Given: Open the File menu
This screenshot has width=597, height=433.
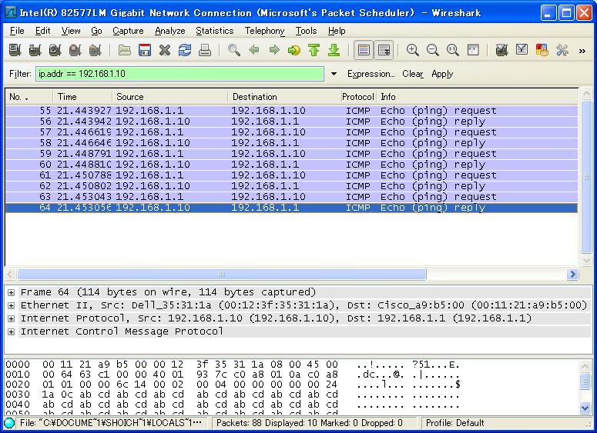Looking at the screenshot, I should pos(17,31).
